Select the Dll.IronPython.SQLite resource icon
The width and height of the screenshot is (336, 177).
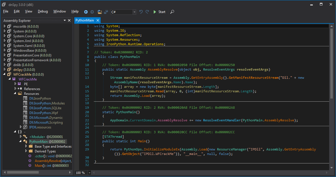click(x=25, y=108)
